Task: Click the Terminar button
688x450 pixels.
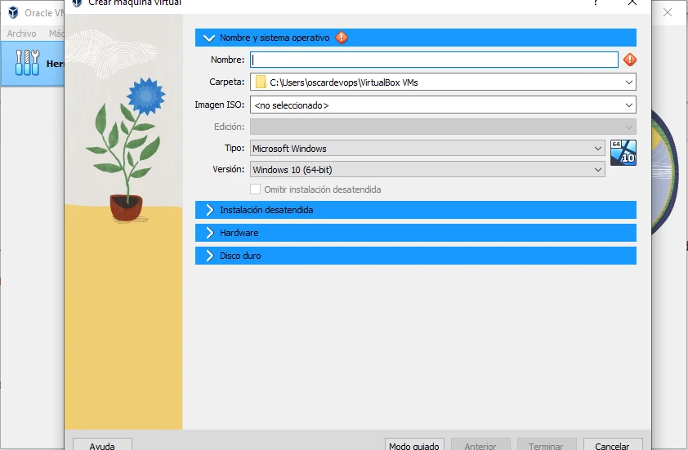Action: pyautogui.click(x=547, y=445)
